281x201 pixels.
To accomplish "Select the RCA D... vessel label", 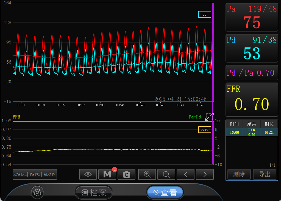I will (x=20, y=174).
